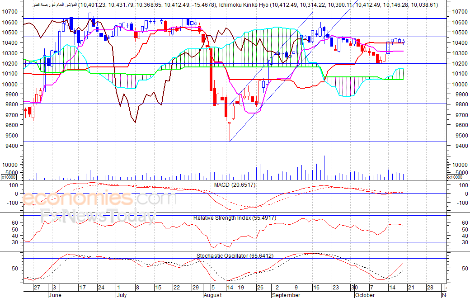Click the 10700 price on the right axis
This screenshot has height=298, width=470.
(x=460, y=12)
